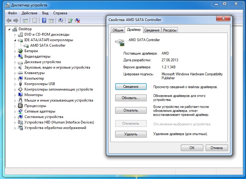Screen dimensions: 246x179
Task: Click the update driver software toolbar icon
Action: (70, 20)
